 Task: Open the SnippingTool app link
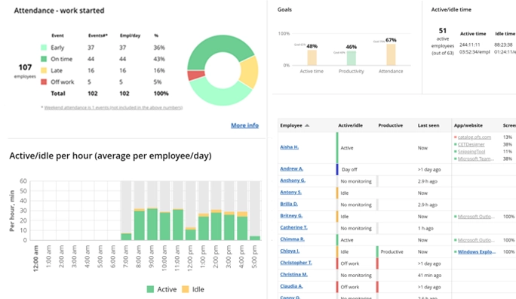[471, 152]
